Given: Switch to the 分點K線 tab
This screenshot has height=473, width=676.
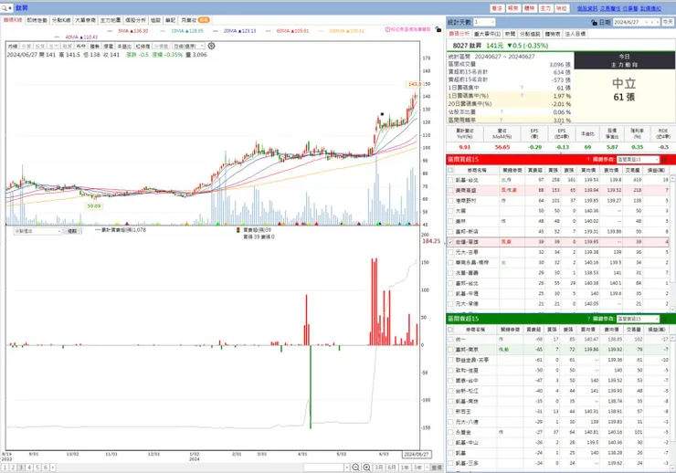Looking at the screenshot, I should (61, 20).
